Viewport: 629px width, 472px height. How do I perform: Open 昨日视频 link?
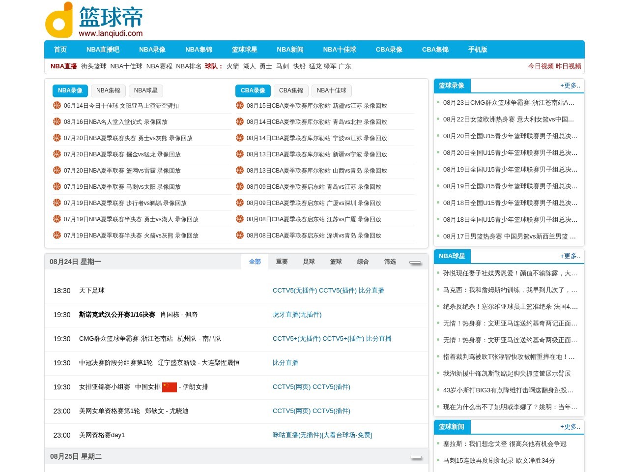coord(569,66)
